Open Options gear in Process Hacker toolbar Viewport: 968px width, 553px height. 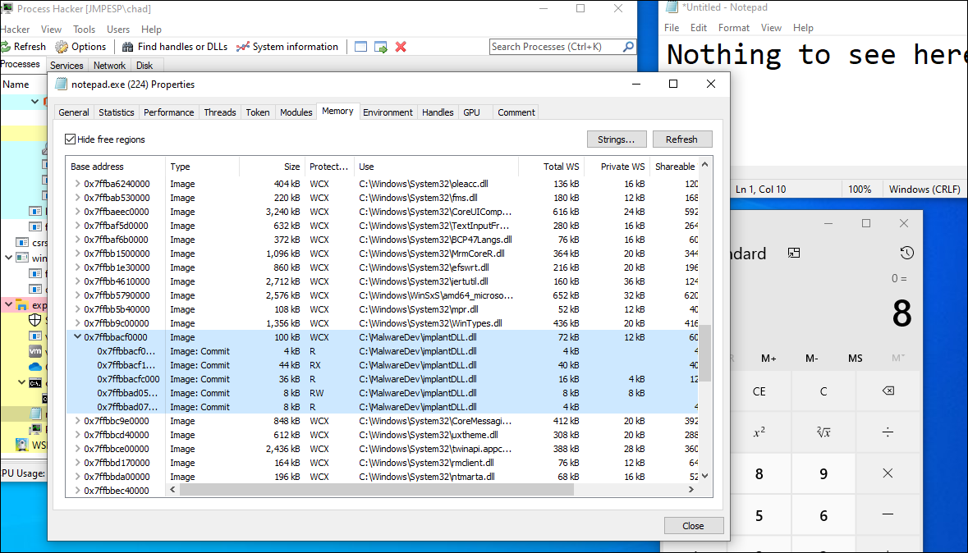click(x=80, y=47)
